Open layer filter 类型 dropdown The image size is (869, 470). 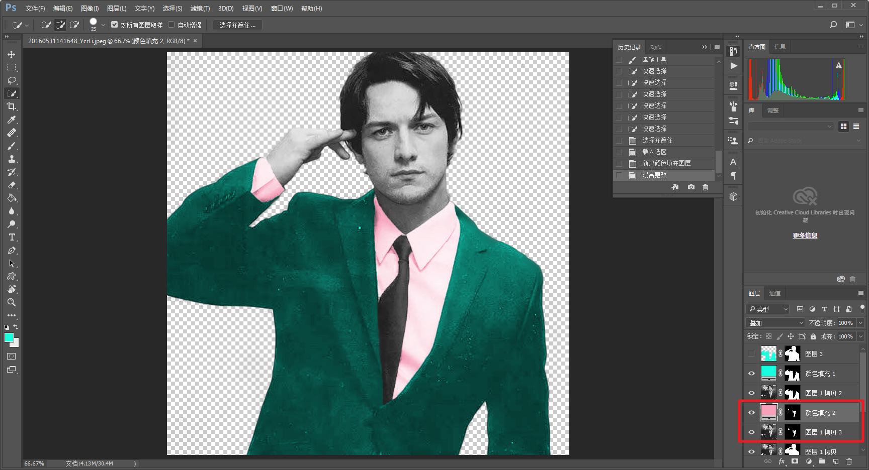point(767,309)
